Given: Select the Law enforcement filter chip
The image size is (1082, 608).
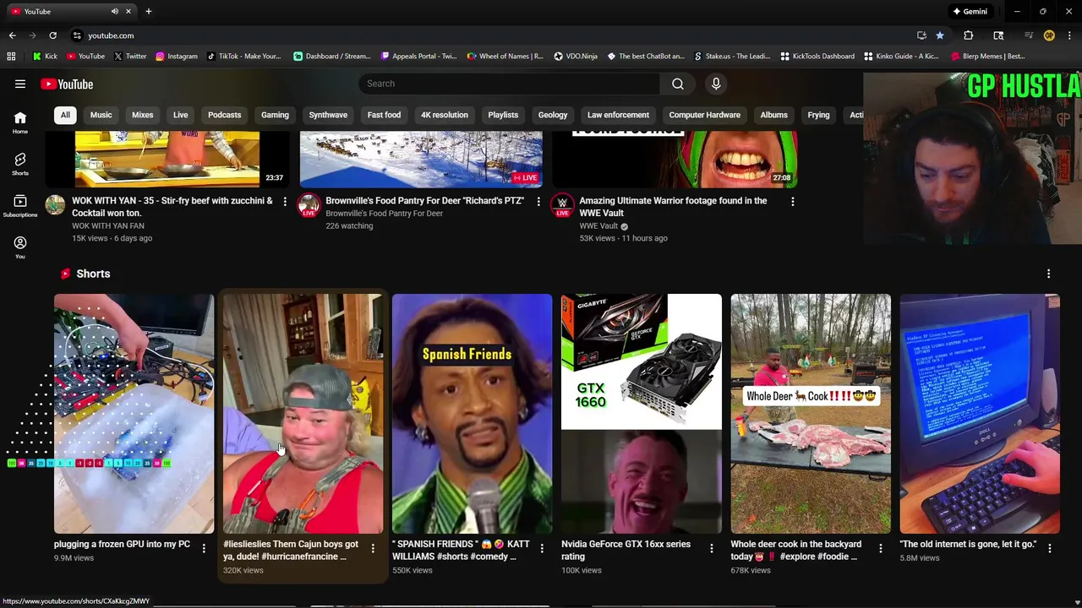Looking at the screenshot, I should [618, 115].
